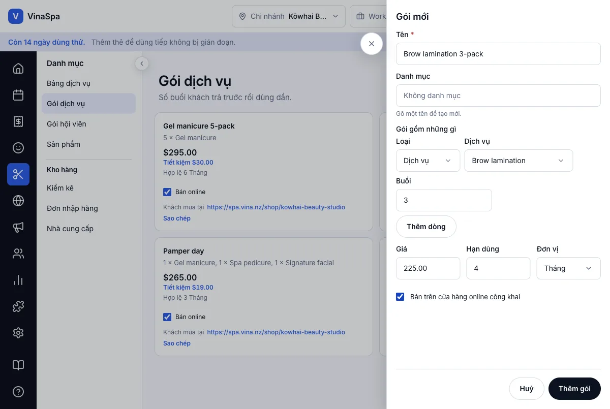Image resolution: width=610 pixels, height=409 pixels.
Task: Open the gear settings icon
Action: pos(18,333)
